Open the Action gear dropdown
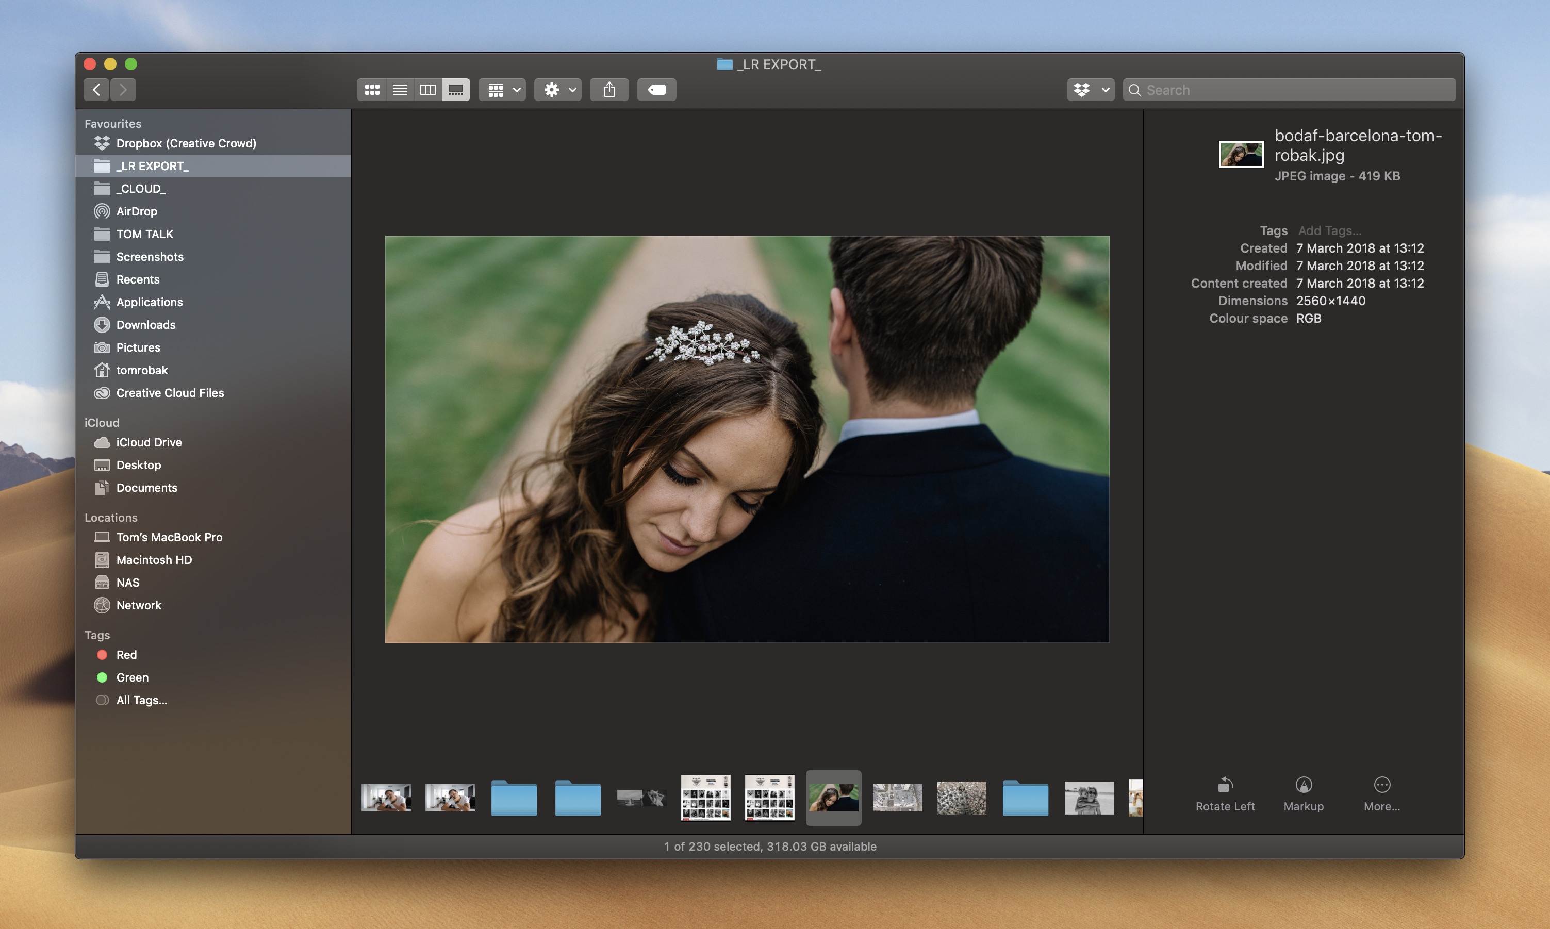Image resolution: width=1550 pixels, height=929 pixels. (556, 90)
